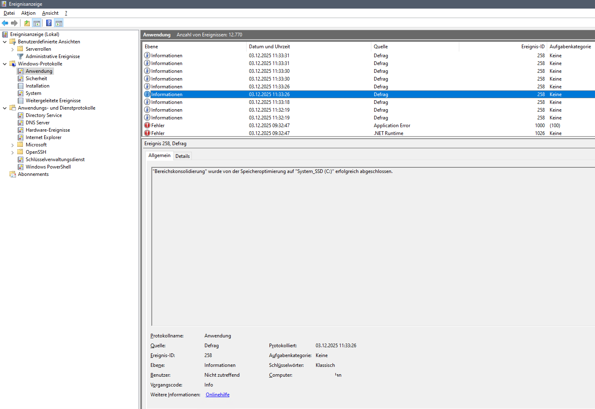Select the Defrag event logged at 11:33:18
595x409 pixels.
point(368,102)
